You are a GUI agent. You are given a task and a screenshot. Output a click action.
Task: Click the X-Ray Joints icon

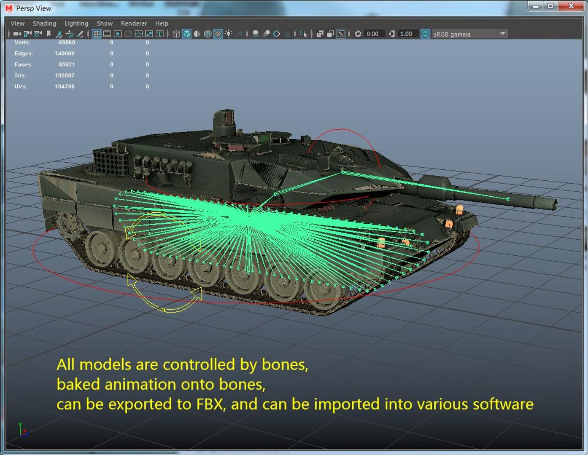point(331,34)
